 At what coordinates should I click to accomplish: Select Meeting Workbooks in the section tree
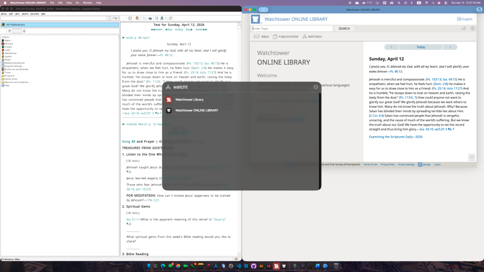click(15, 63)
